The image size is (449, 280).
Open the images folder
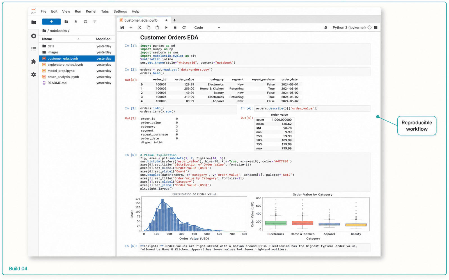click(77, 52)
